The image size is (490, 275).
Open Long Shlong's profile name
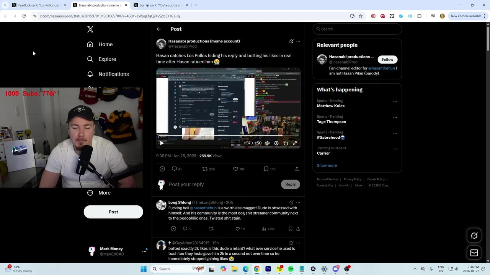point(180,202)
